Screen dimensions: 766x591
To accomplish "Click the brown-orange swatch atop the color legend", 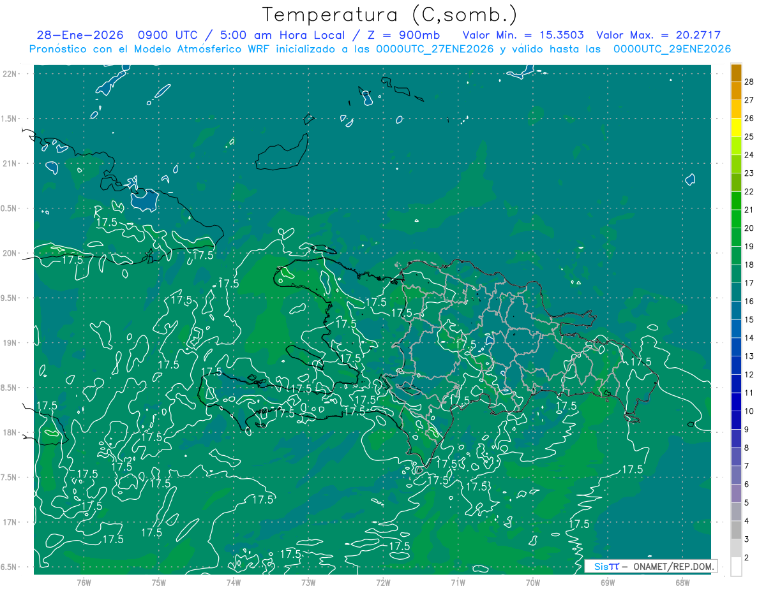I will pos(736,72).
